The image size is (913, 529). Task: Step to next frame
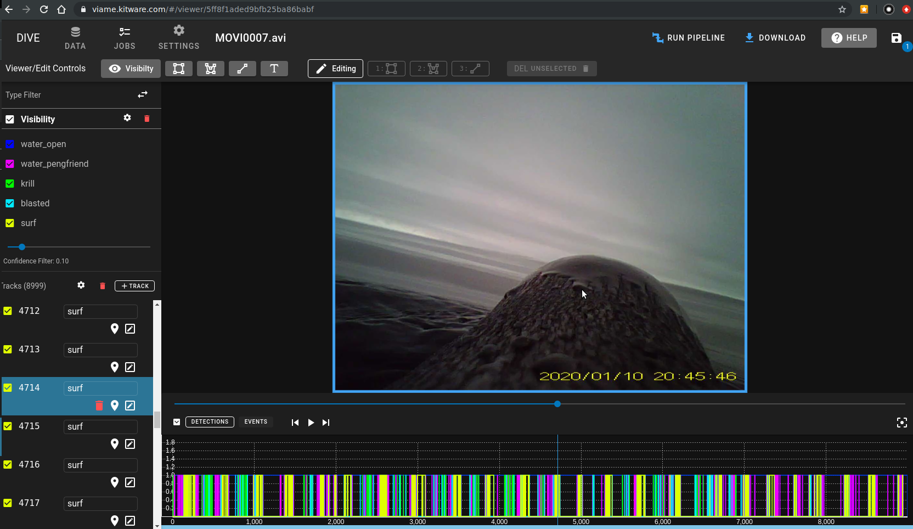[326, 423]
